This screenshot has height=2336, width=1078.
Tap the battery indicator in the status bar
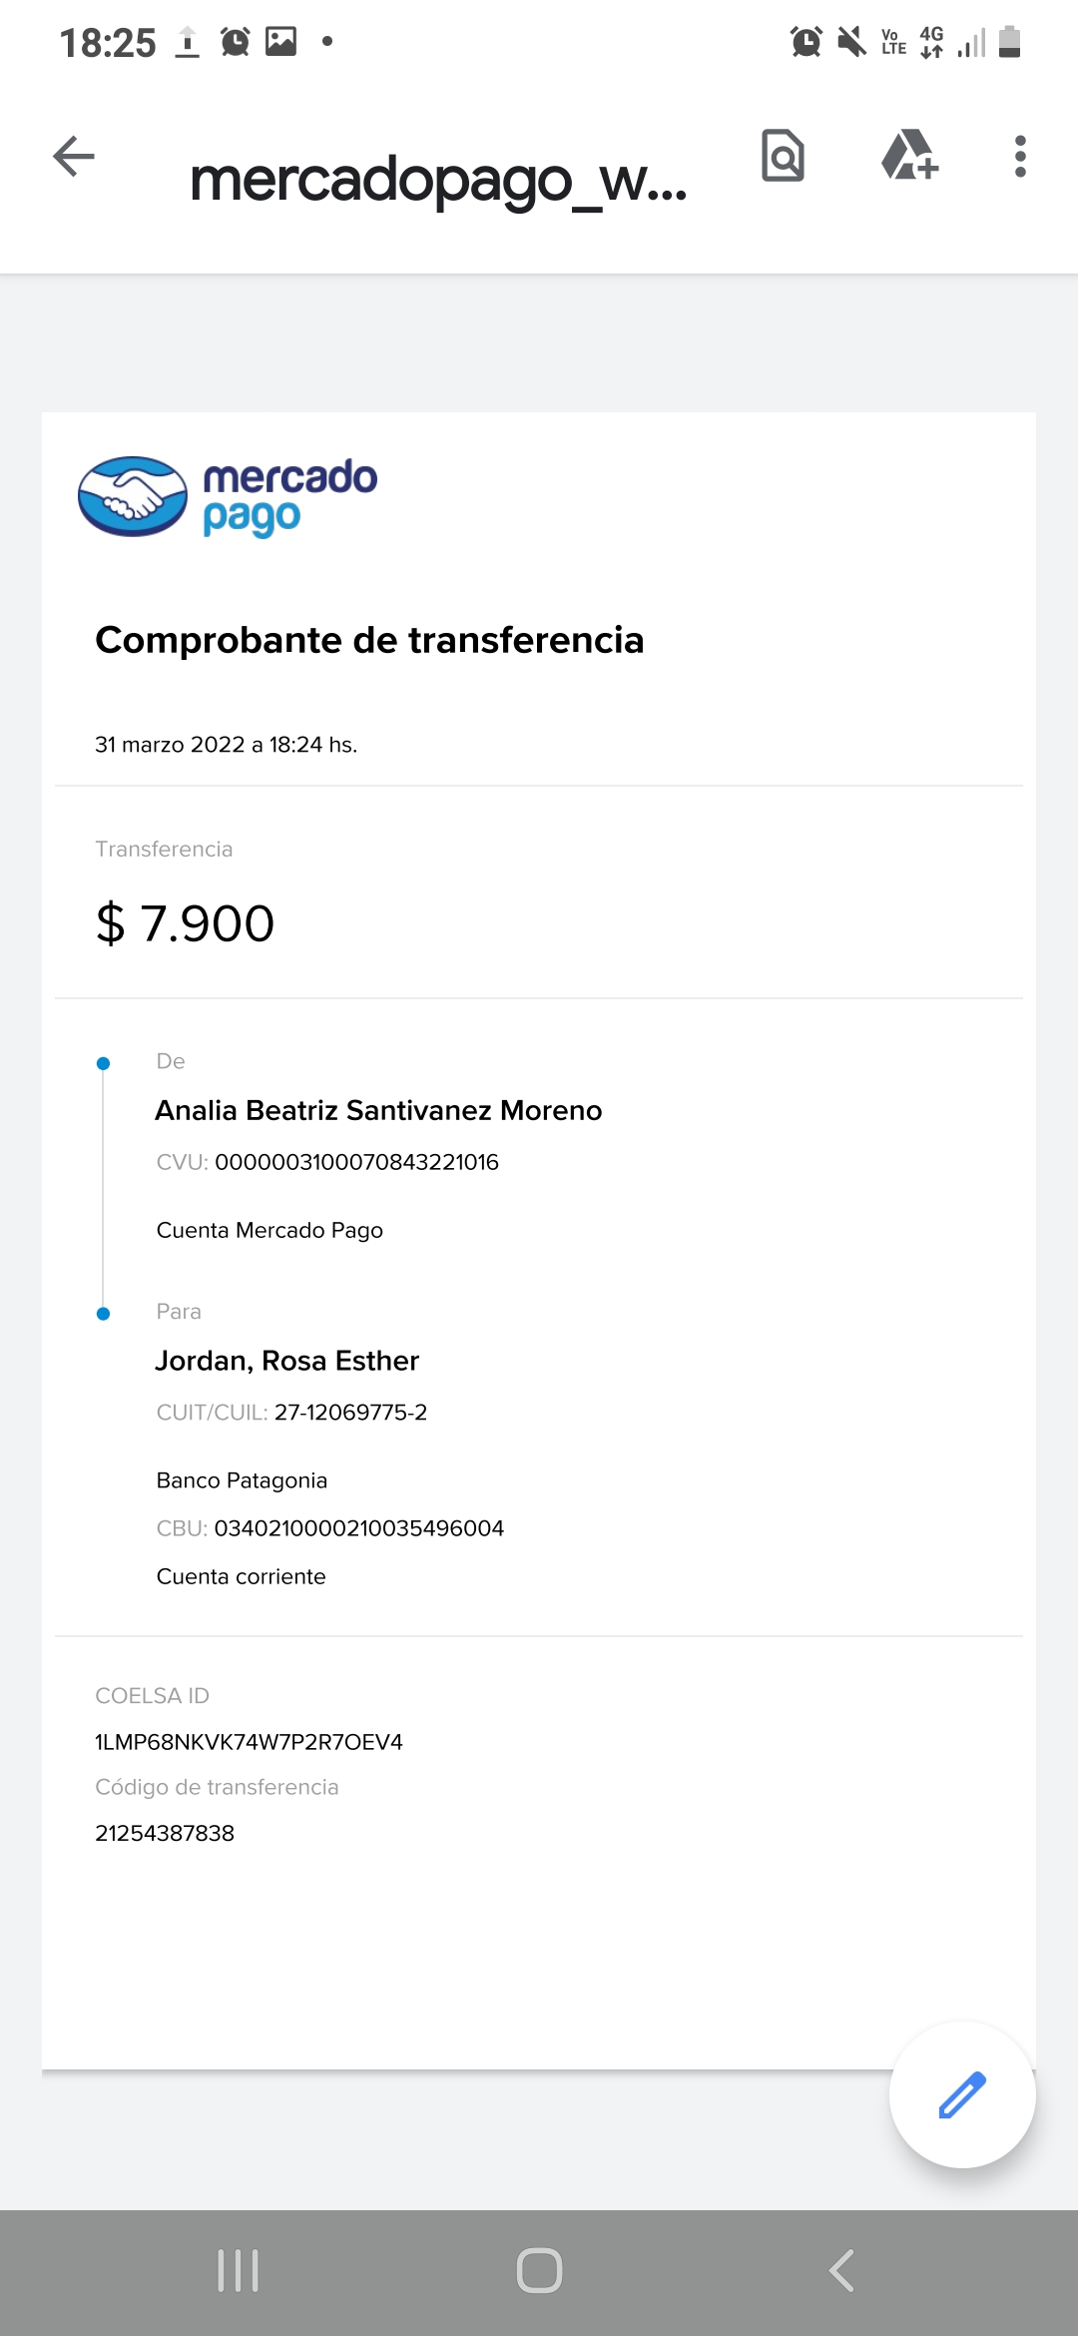point(1009,42)
